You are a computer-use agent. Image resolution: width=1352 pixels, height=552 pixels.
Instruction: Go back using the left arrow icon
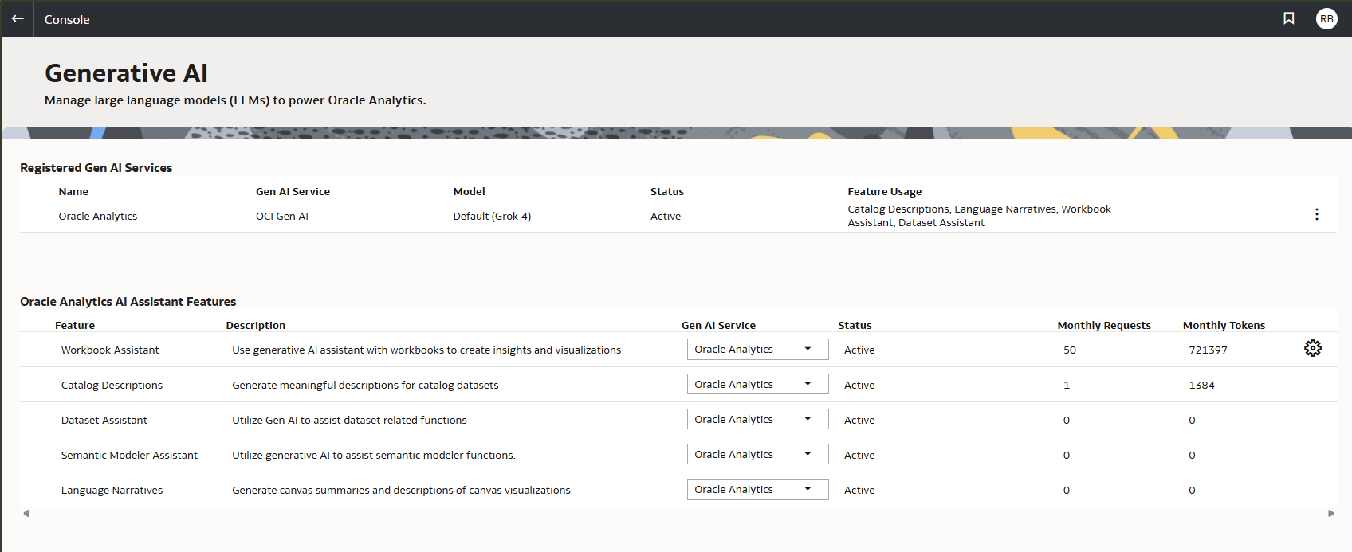point(18,18)
